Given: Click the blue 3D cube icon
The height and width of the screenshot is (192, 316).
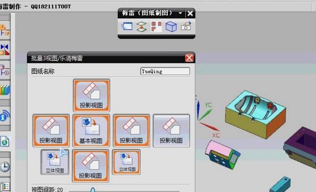Looking at the screenshot, I should (171, 27).
